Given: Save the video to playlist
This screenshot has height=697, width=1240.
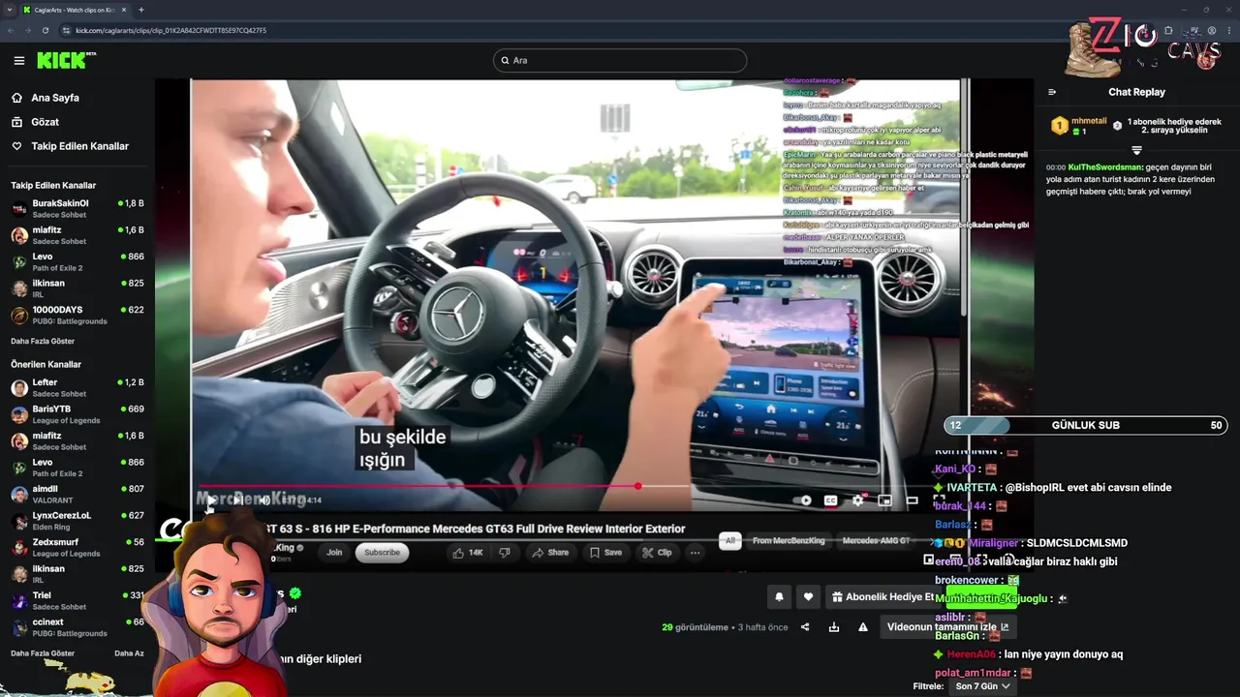Looking at the screenshot, I should 606,553.
